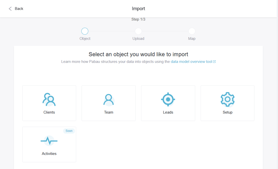Click the Clients card label

click(49, 112)
